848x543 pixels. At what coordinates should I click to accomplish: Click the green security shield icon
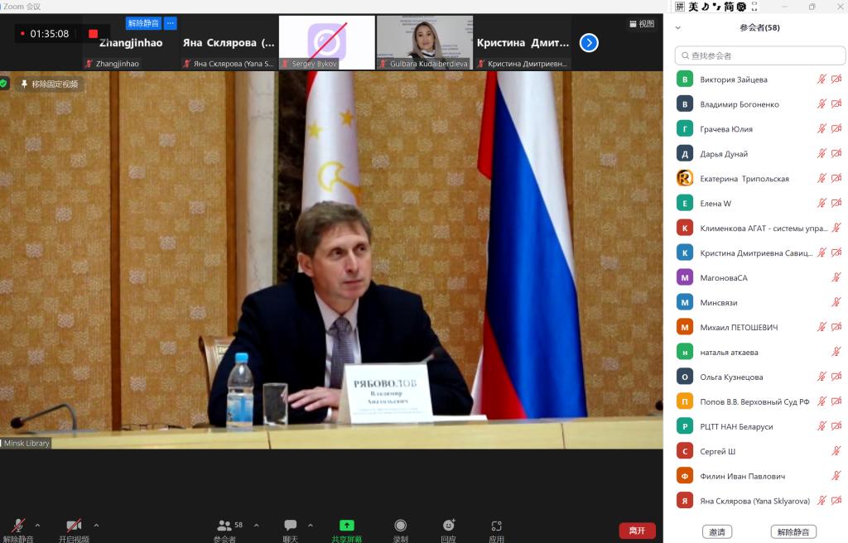click(4, 84)
